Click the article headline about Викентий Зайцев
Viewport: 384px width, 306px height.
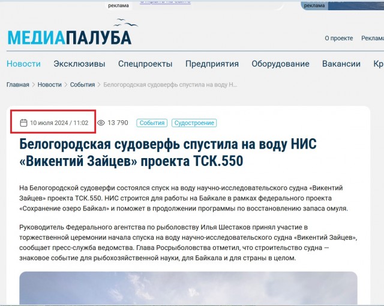(x=168, y=152)
